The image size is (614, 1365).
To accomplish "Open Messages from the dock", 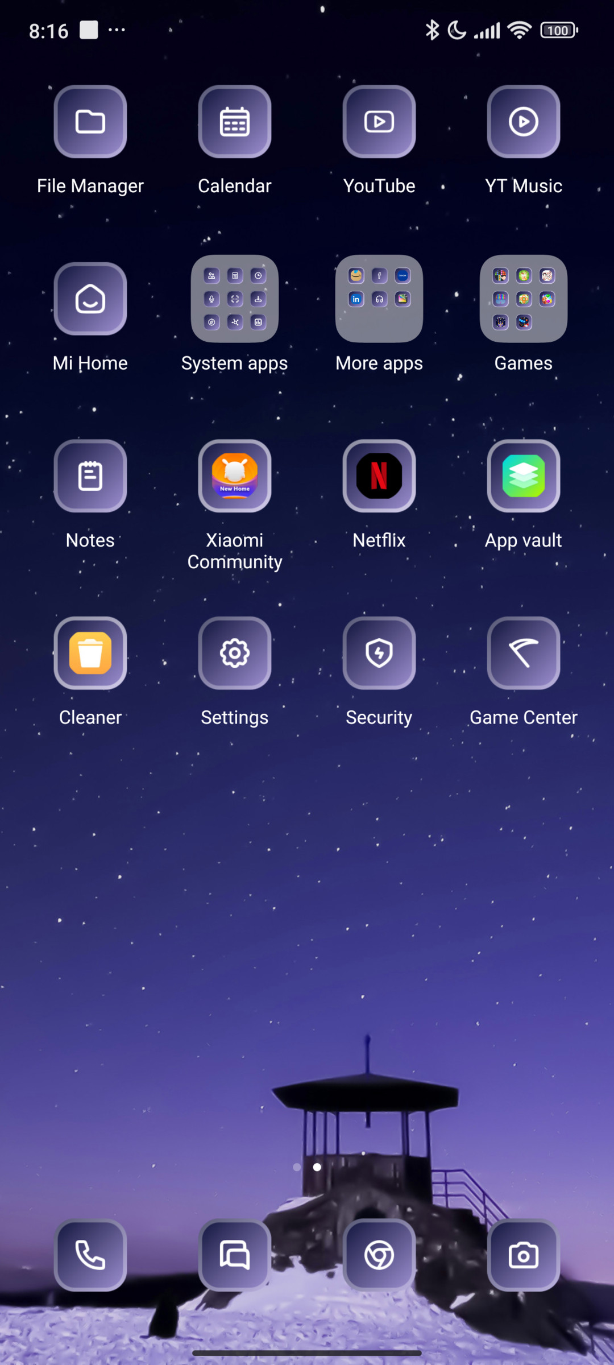I will 235,1255.
